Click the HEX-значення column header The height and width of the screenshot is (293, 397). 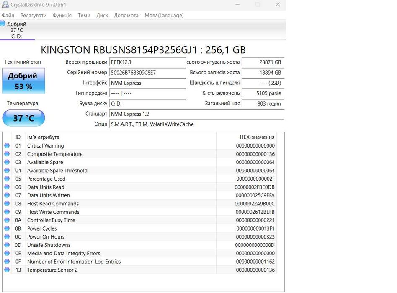pos(246,137)
